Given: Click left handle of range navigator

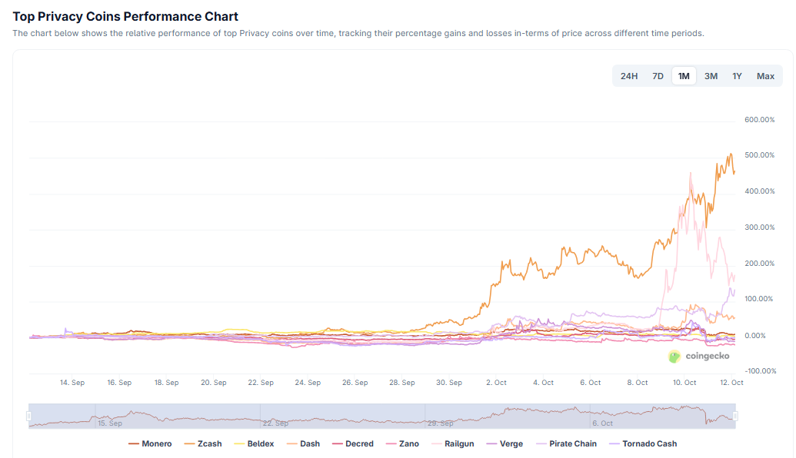Looking at the screenshot, I should pyautogui.click(x=29, y=416).
